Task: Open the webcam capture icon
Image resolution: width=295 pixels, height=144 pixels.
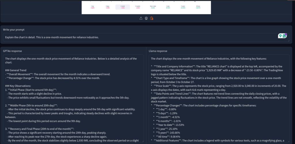Action: (x=146, y=18)
